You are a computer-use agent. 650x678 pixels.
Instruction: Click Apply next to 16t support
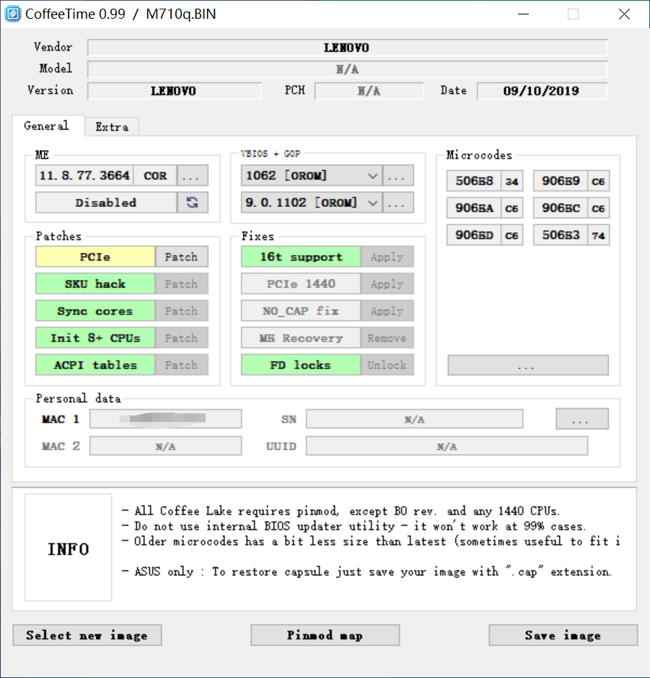(x=387, y=257)
